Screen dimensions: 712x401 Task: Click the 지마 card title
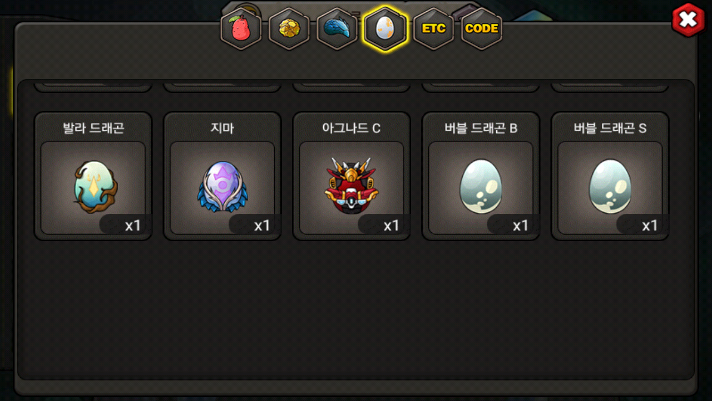tap(222, 128)
